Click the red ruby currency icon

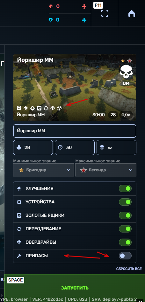click(51, 6)
